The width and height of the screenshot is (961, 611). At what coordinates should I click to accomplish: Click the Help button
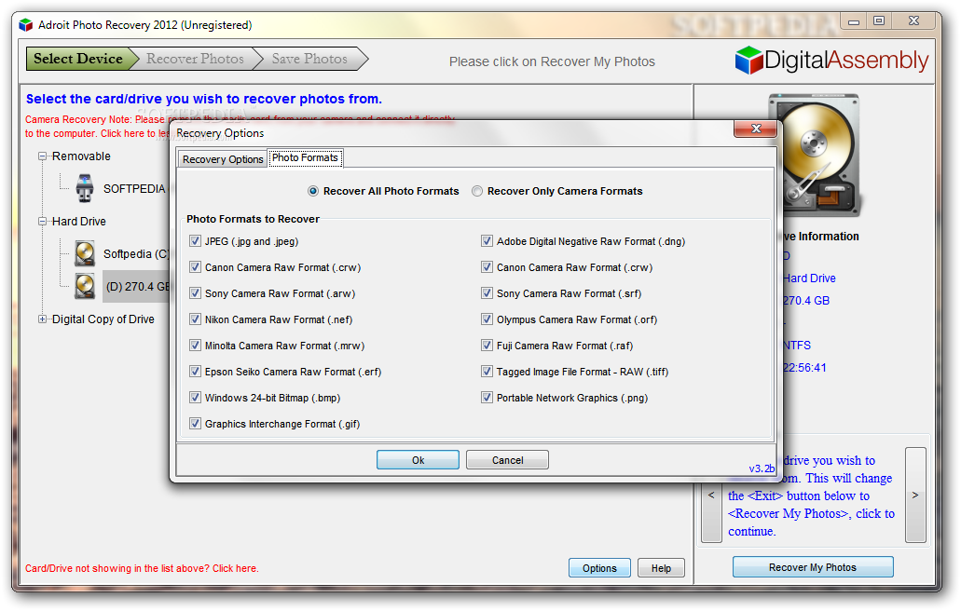coord(661,568)
